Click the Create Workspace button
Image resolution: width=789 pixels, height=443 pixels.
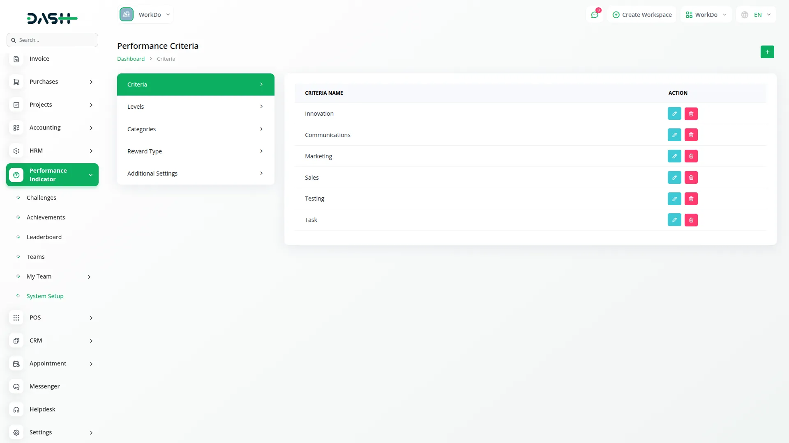(x=642, y=15)
